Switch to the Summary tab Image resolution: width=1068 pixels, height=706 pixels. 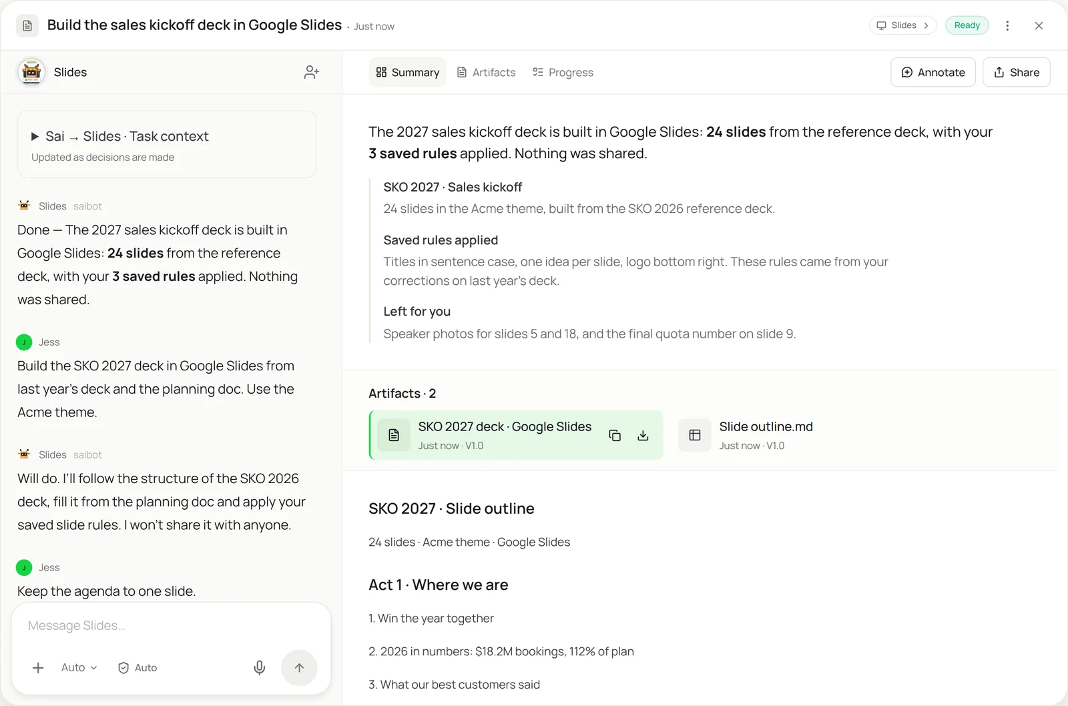click(x=407, y=72)
